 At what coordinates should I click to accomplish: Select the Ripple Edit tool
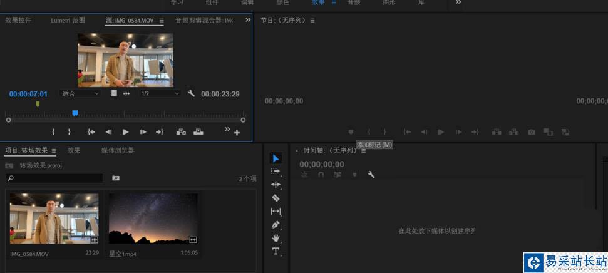276,185
